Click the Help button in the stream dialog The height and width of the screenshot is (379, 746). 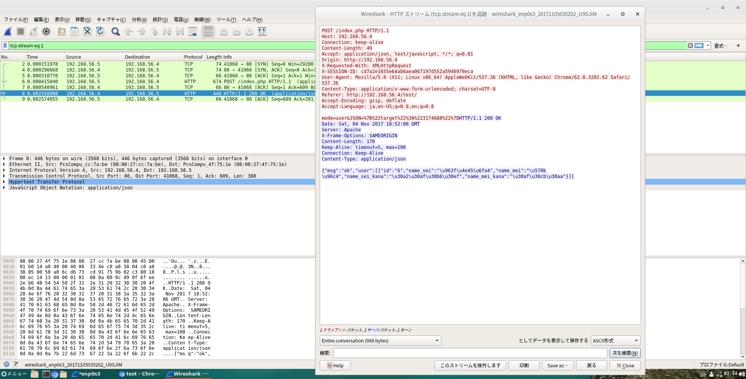[x=335, y=365]
